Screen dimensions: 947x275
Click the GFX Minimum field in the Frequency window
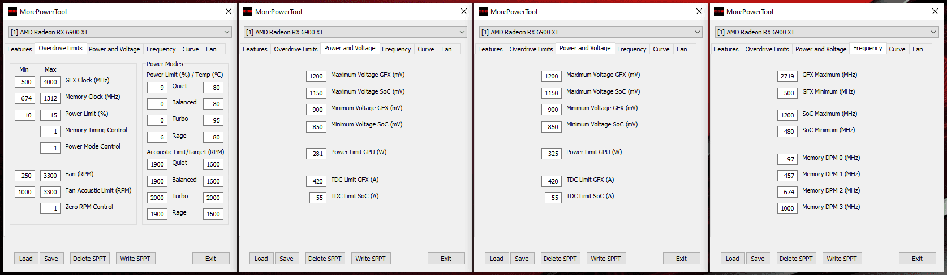coord(787,93)
